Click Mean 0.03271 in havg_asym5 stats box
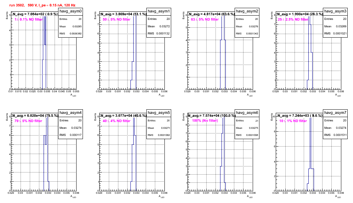 point(159,128)
